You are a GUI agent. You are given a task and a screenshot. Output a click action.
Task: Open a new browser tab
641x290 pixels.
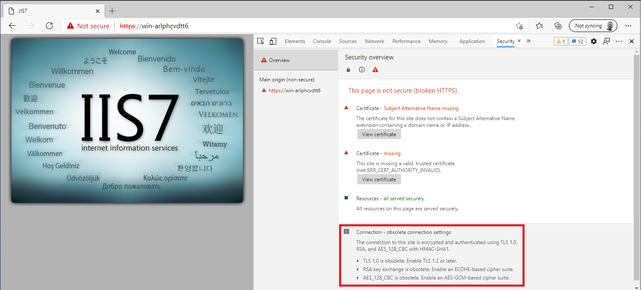tap(112, 11)
